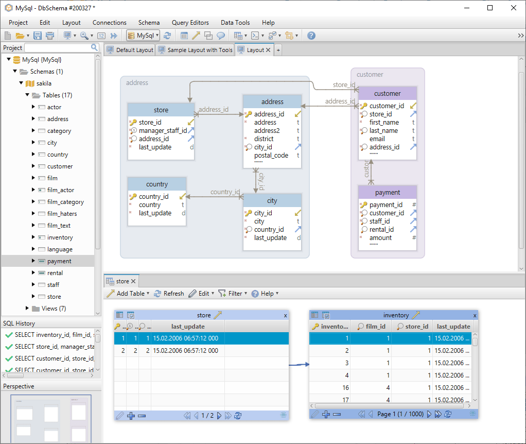
Task: Collapse the sakila schema node
Action: [x=21, y=83]
